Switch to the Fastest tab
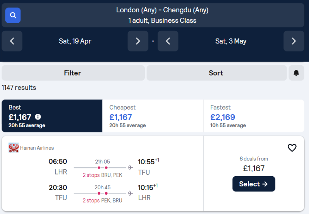 tap(254, 116)
